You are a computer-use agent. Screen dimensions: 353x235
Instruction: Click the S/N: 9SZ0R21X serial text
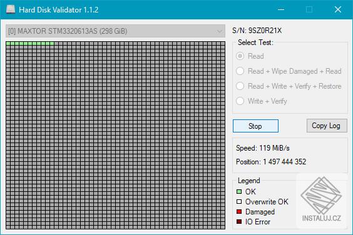point(257,31)
